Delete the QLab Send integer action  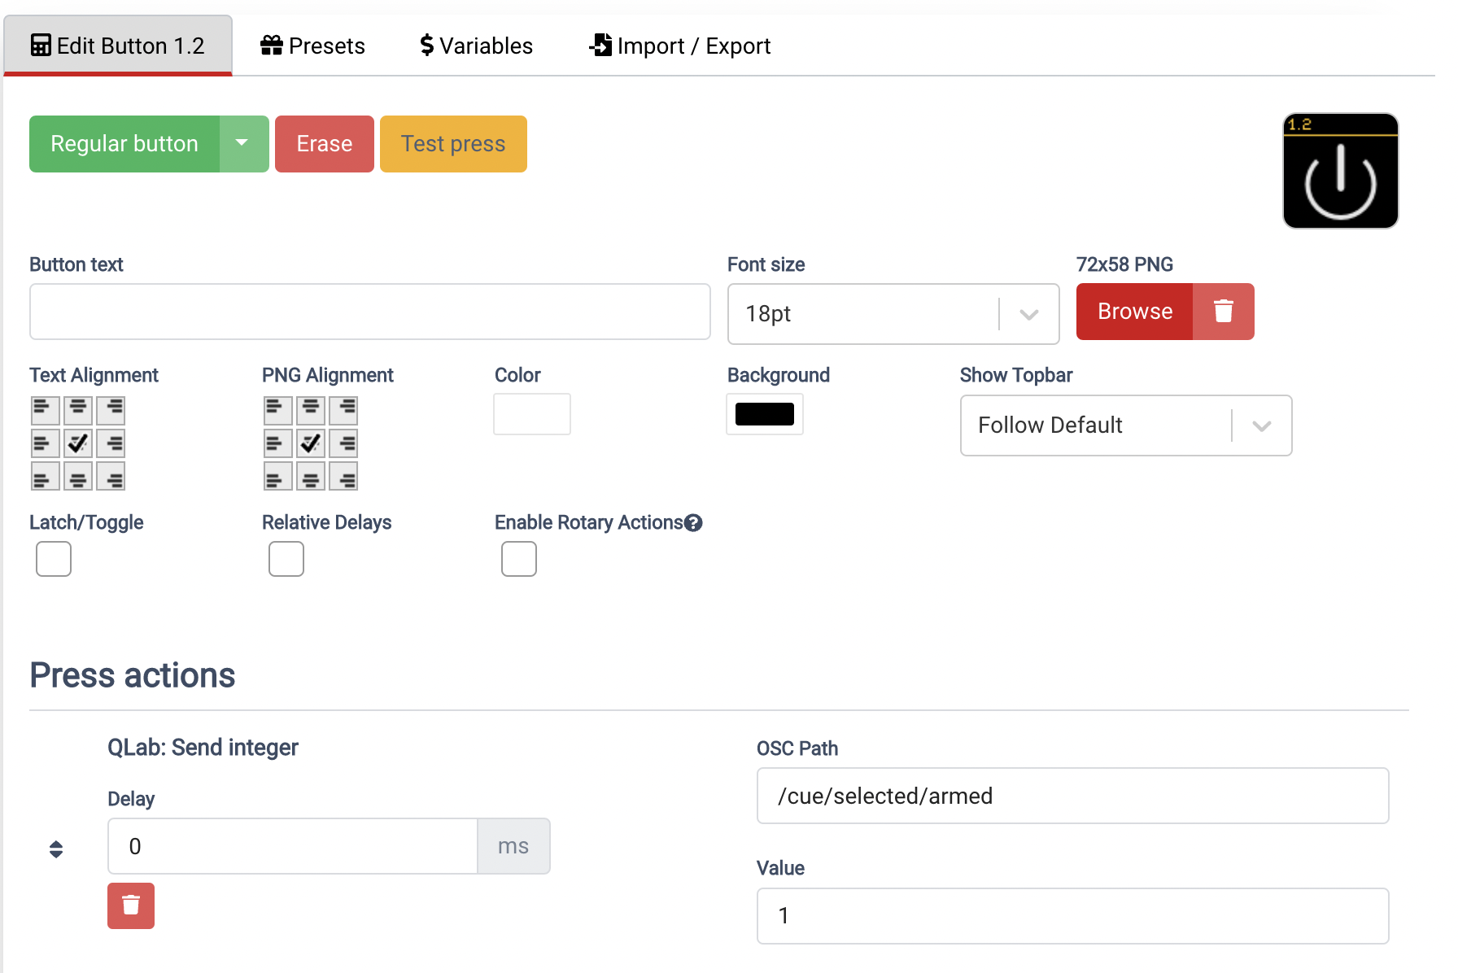point(131,905)
